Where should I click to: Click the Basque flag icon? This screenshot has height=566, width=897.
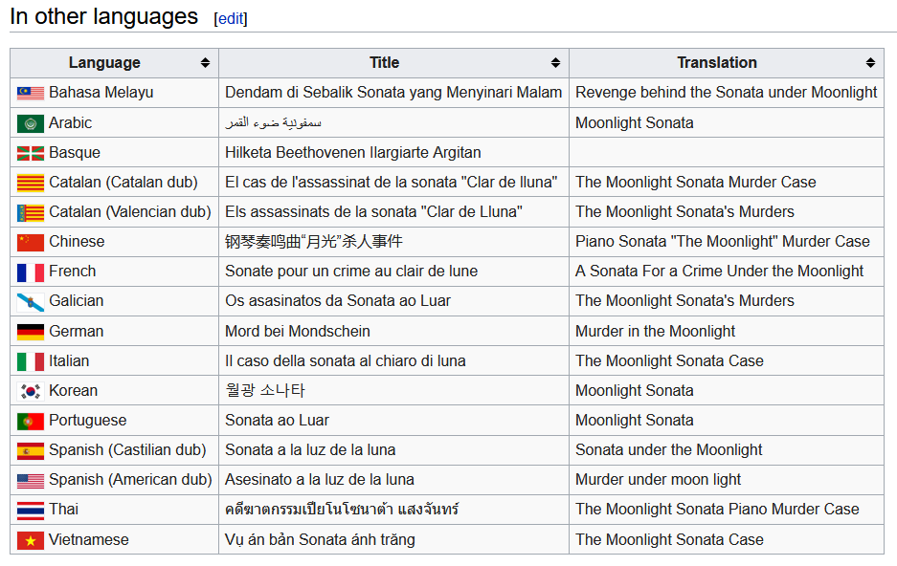point(30,152)
